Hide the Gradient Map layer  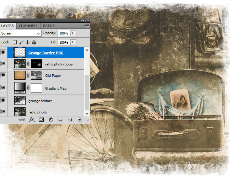click(x=4, y=88)
